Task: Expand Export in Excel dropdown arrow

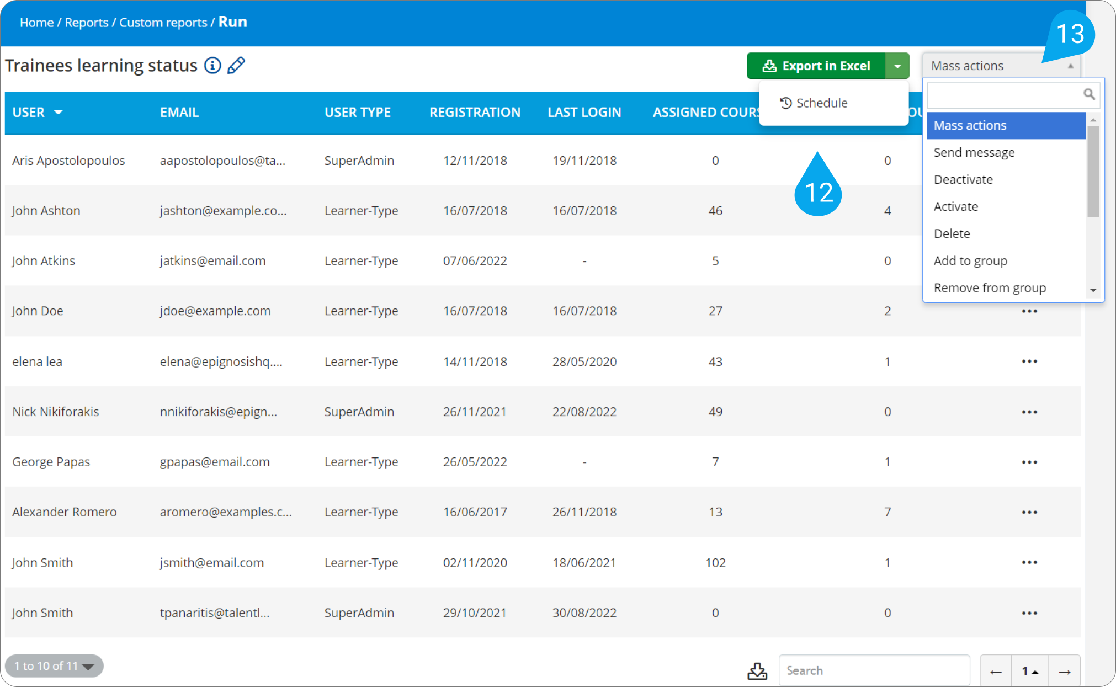Action: 897,66
